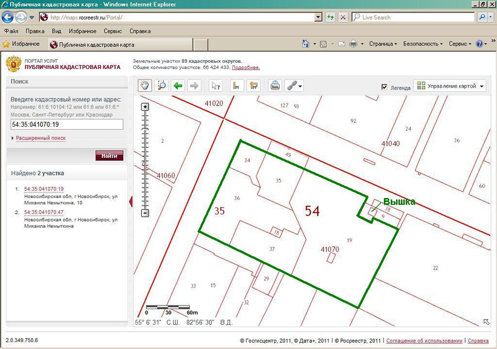The image size is (497, 349).
Task: Open the Избранное menu
Action: coord(83,30)
